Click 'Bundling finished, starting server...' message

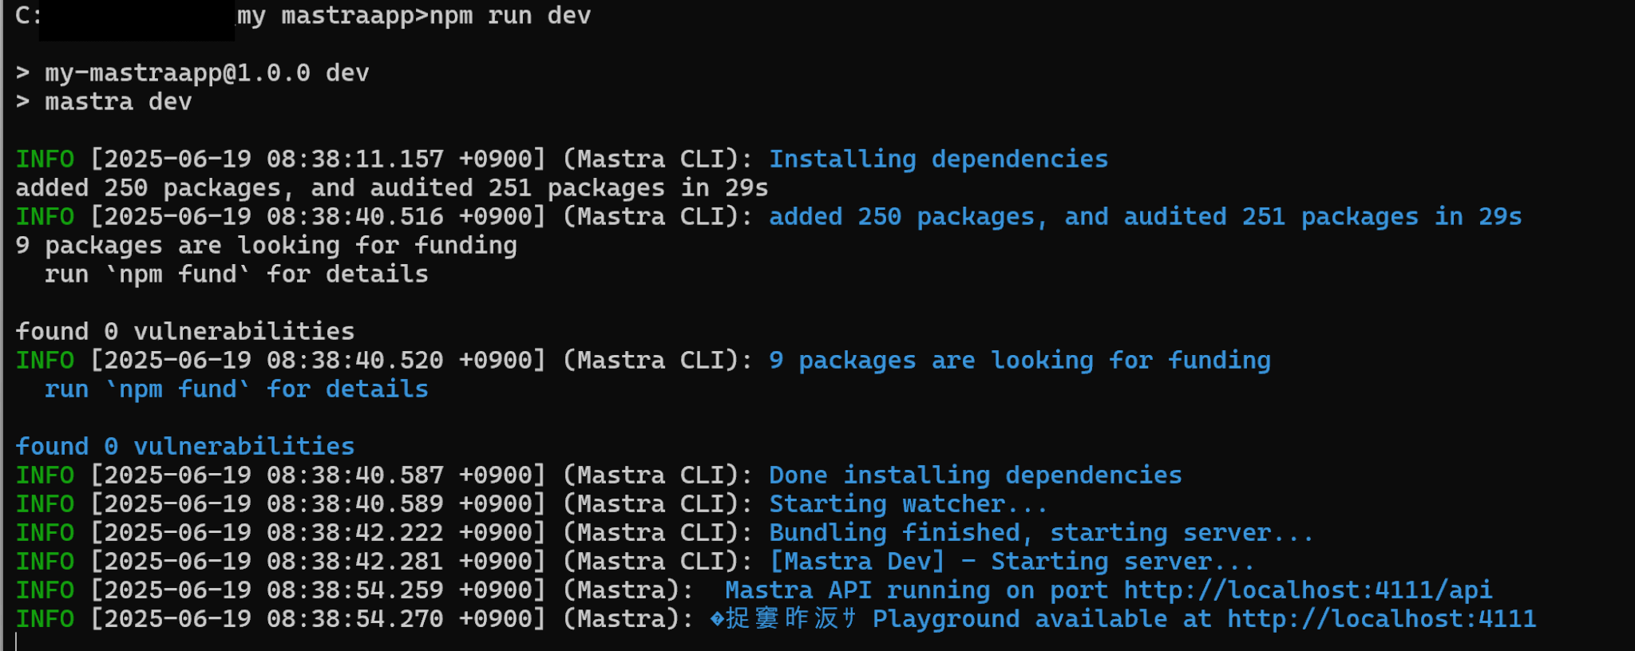point(1041,533)
